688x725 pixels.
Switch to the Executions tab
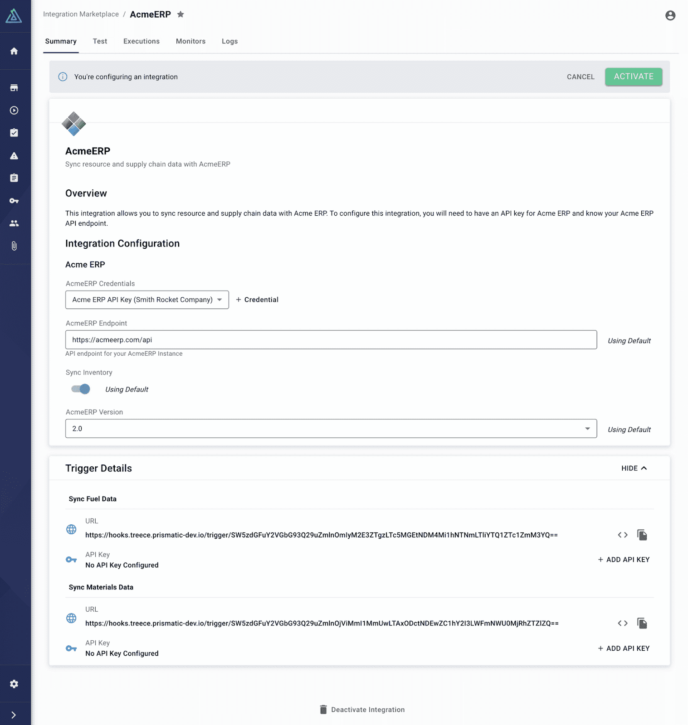[x=141, y=41]
